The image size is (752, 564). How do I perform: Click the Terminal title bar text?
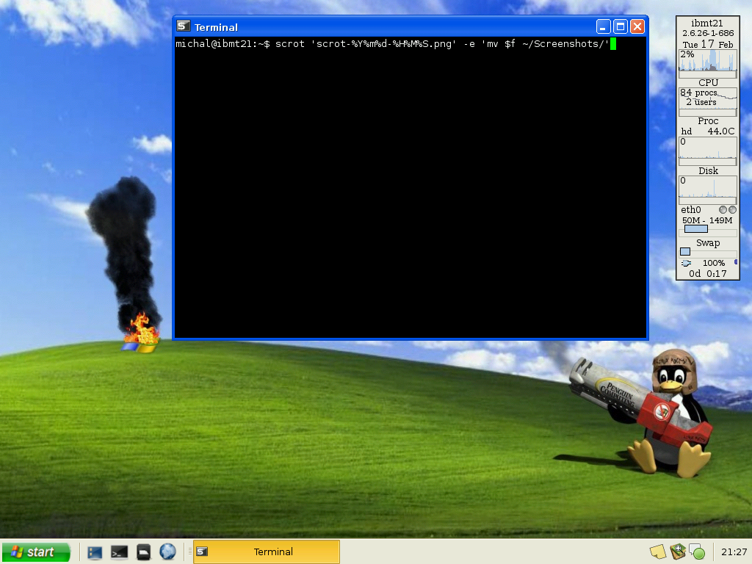[x=216, y=27]
